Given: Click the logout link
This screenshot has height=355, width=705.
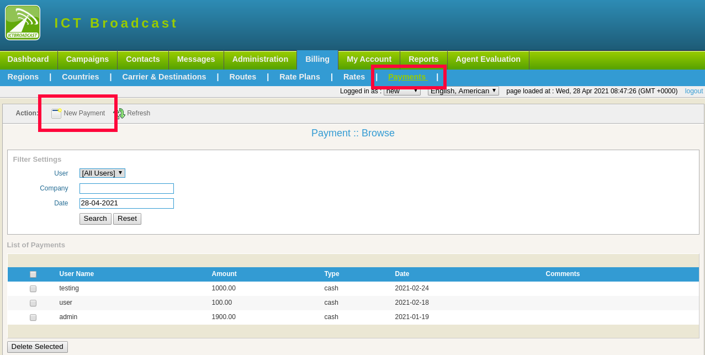Looking at the screenshot, I should point(694,91).
